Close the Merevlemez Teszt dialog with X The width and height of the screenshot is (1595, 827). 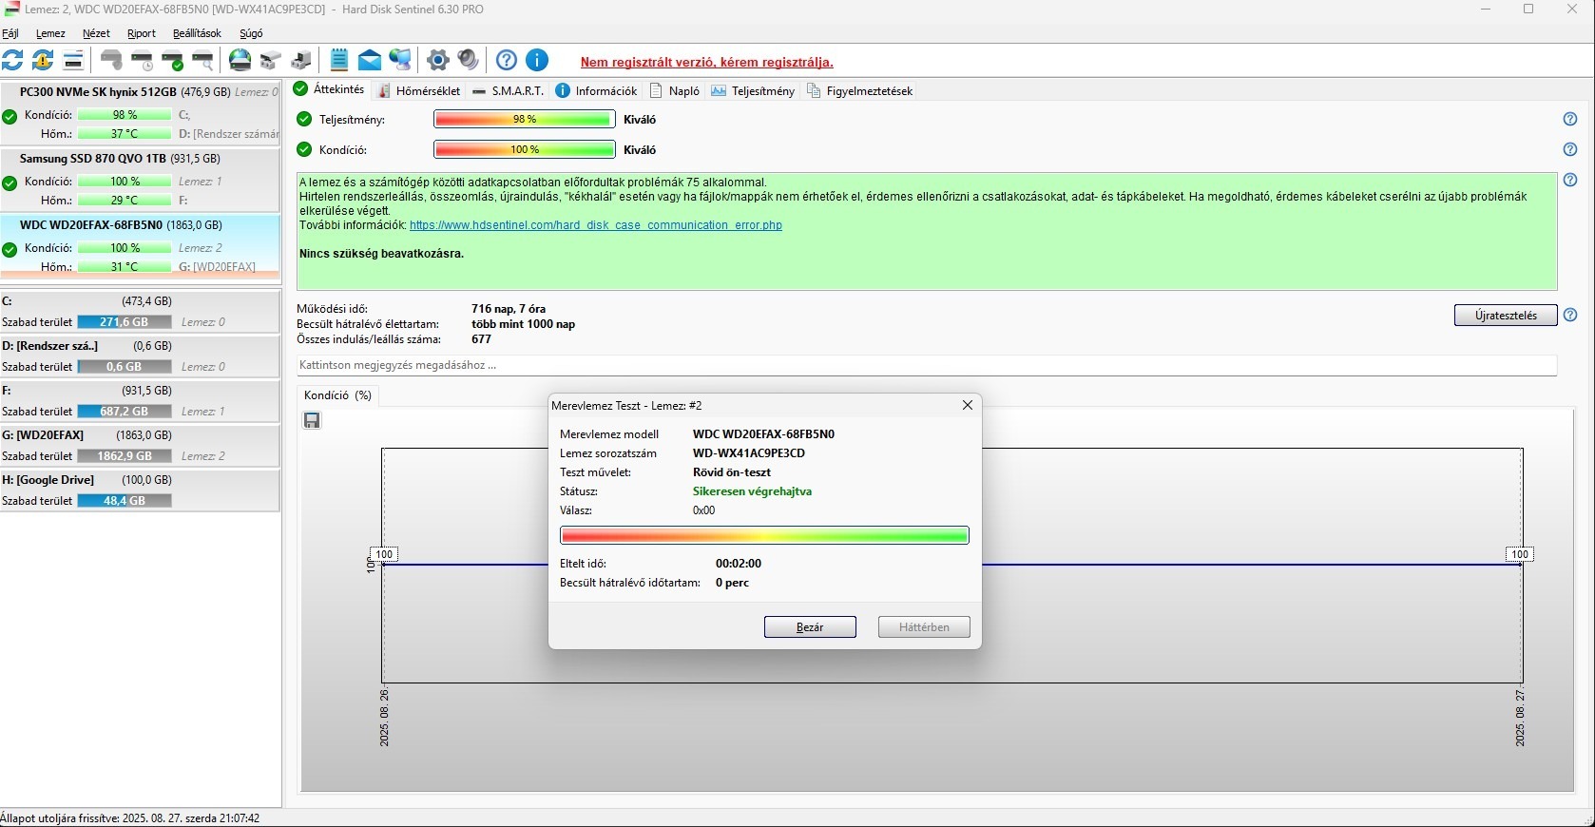[x=967, y=405]
